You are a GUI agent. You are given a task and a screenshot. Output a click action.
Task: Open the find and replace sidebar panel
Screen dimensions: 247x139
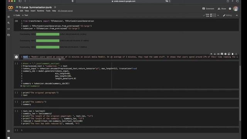[x=8, y=23]
